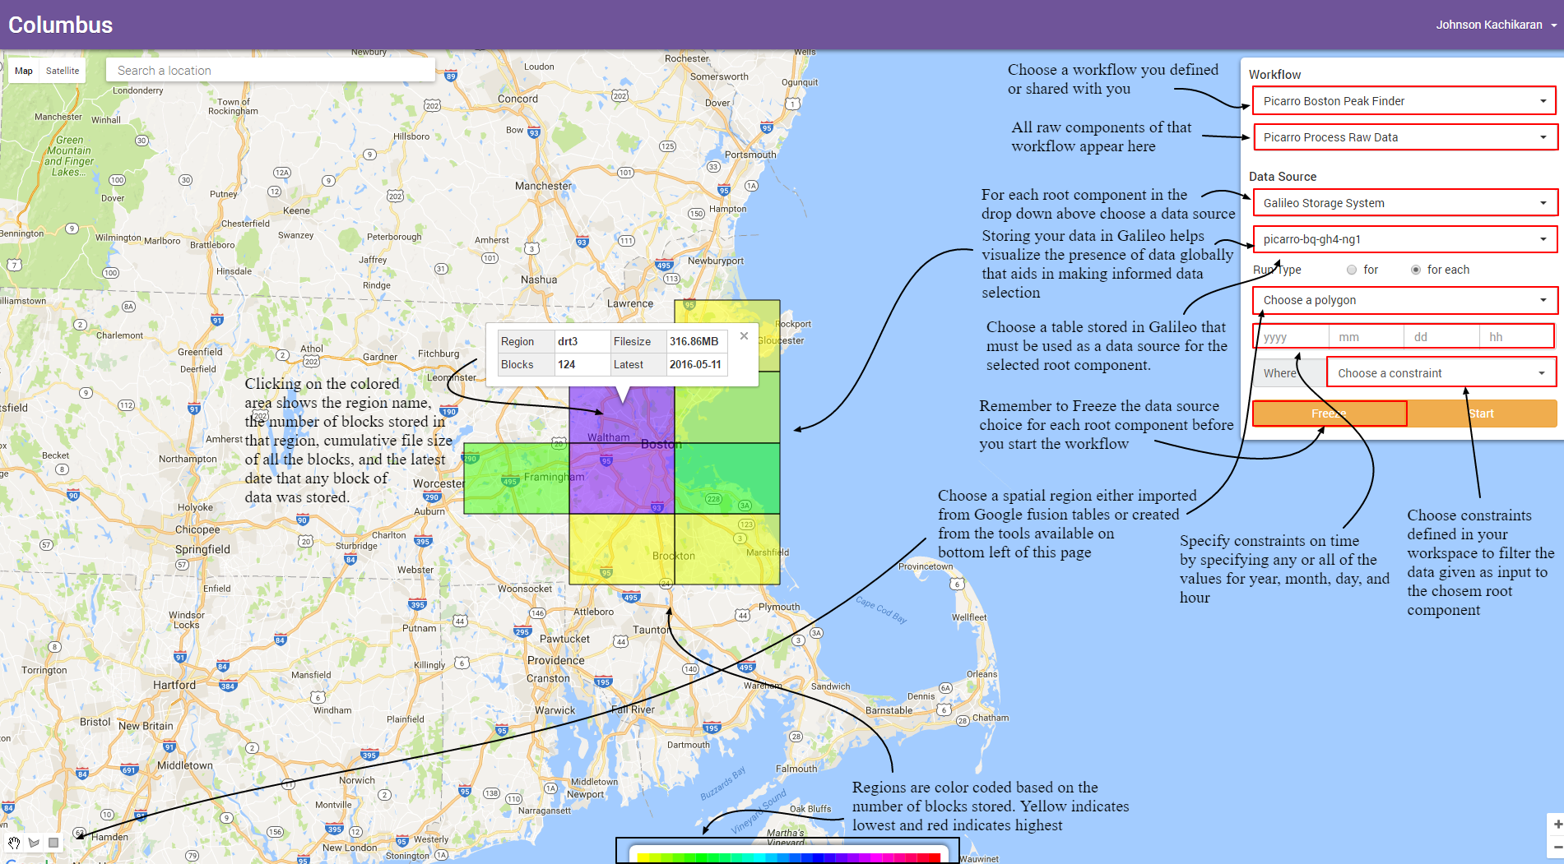
Task: Click the Latest date '2016-05-11'
Action: 695,364
